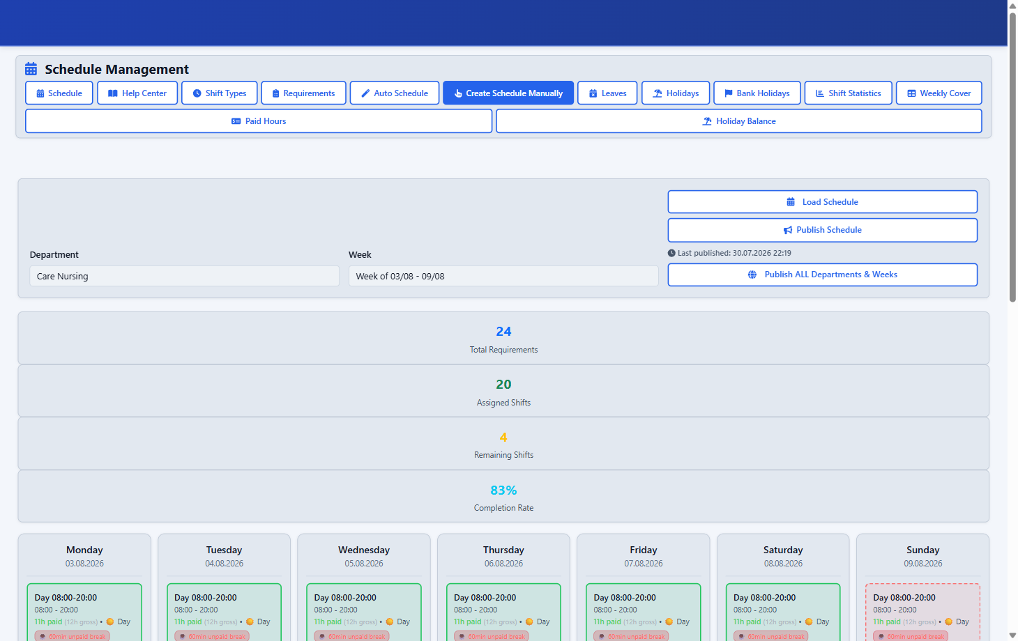Open the Requirements tab
This screenshot has height=641, width=1018.
pyautogui.click(x=303, y=93)
